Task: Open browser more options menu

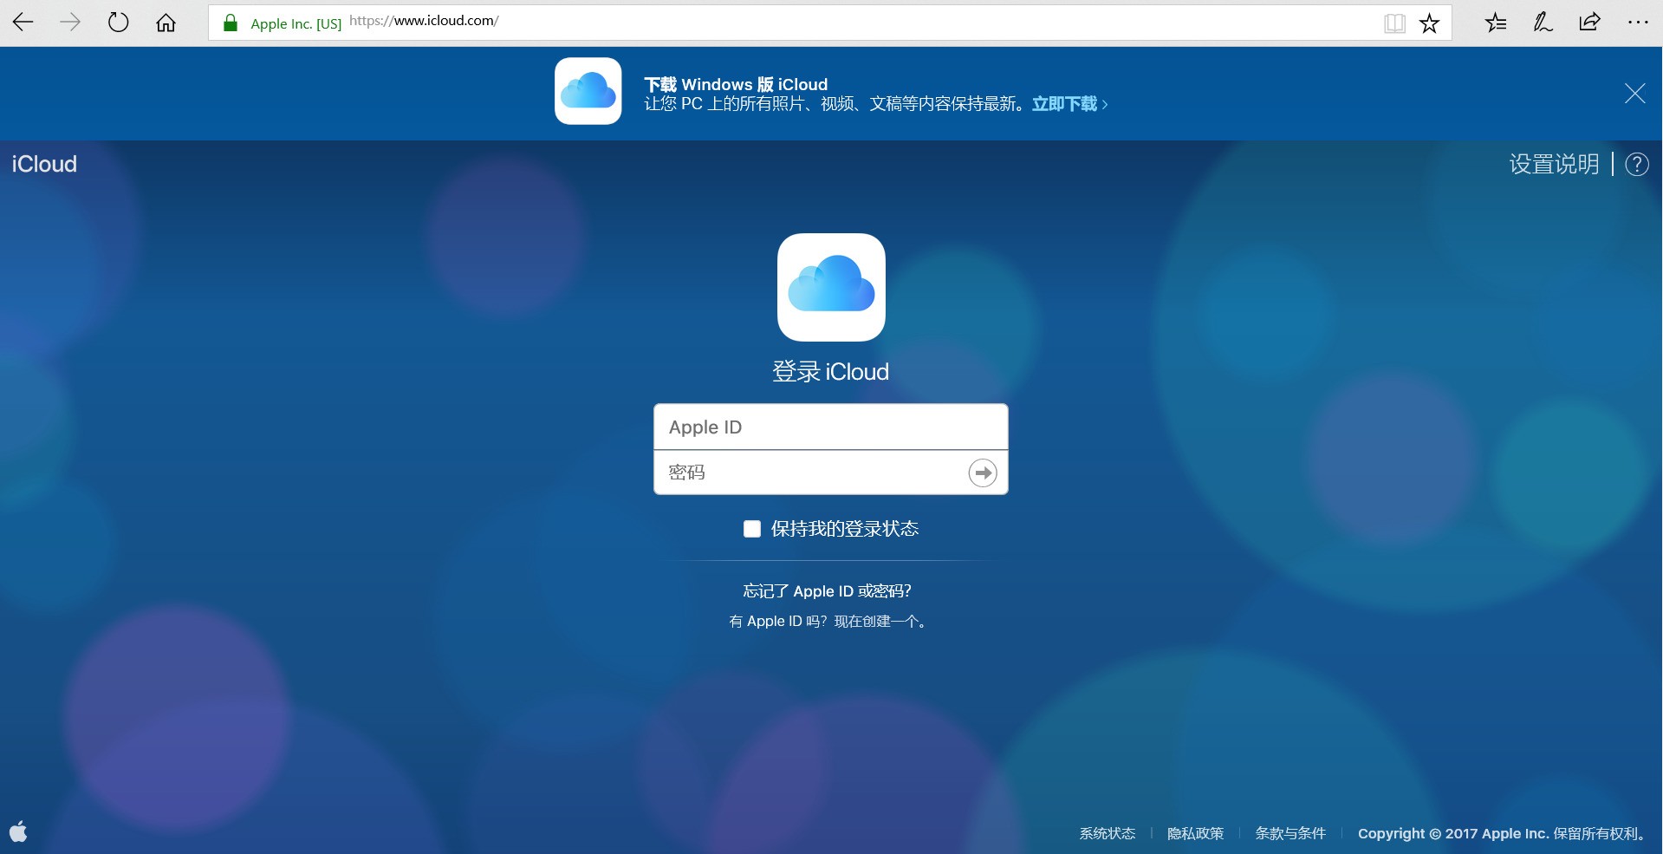Action: (1637, 23)
